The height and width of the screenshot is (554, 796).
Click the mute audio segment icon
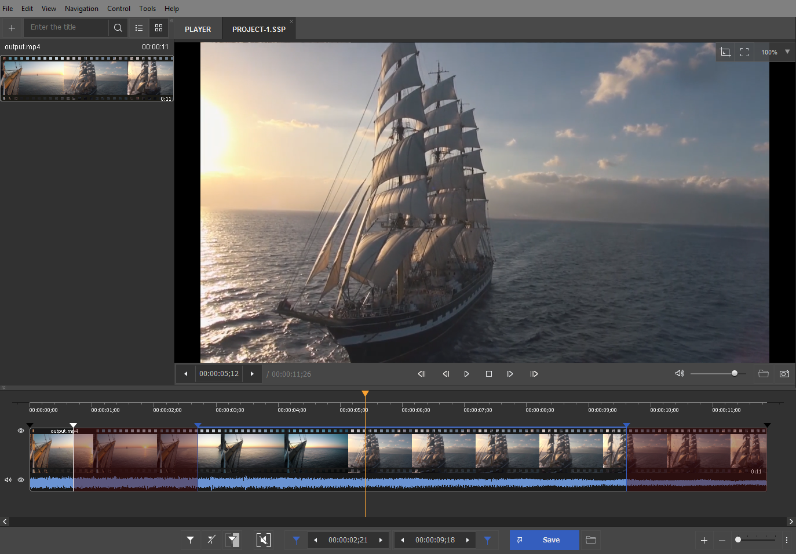click(x=264, y=540)
